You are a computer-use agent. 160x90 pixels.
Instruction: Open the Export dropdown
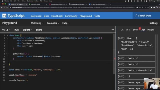pyautogui.click(x=27, y=30)
